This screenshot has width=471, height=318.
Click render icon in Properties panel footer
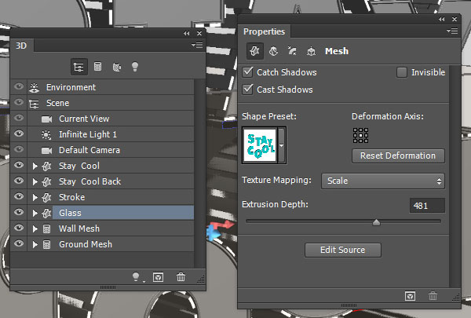(410, 296)
